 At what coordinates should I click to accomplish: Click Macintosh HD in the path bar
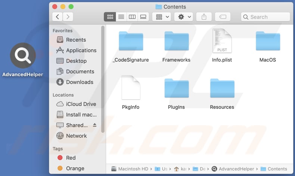(130, 169)
